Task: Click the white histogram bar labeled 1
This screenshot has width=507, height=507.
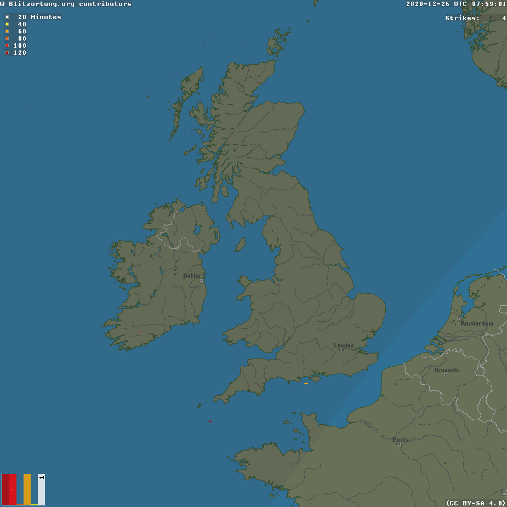Action: 41,488
